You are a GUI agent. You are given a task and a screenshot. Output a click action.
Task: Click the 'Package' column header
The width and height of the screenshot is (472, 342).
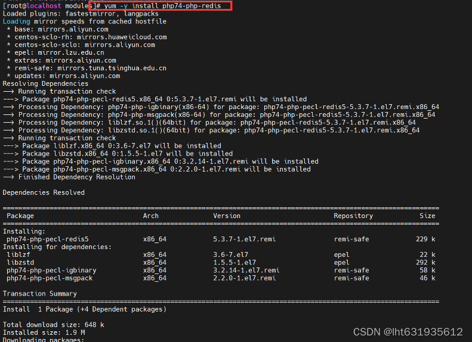20,216
